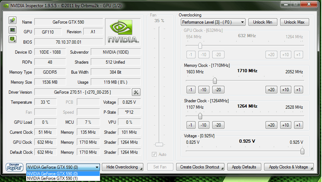Click the third green GPU icon beside BIOS
Viewport: 322px width, 182px height.
click(13, 39)
